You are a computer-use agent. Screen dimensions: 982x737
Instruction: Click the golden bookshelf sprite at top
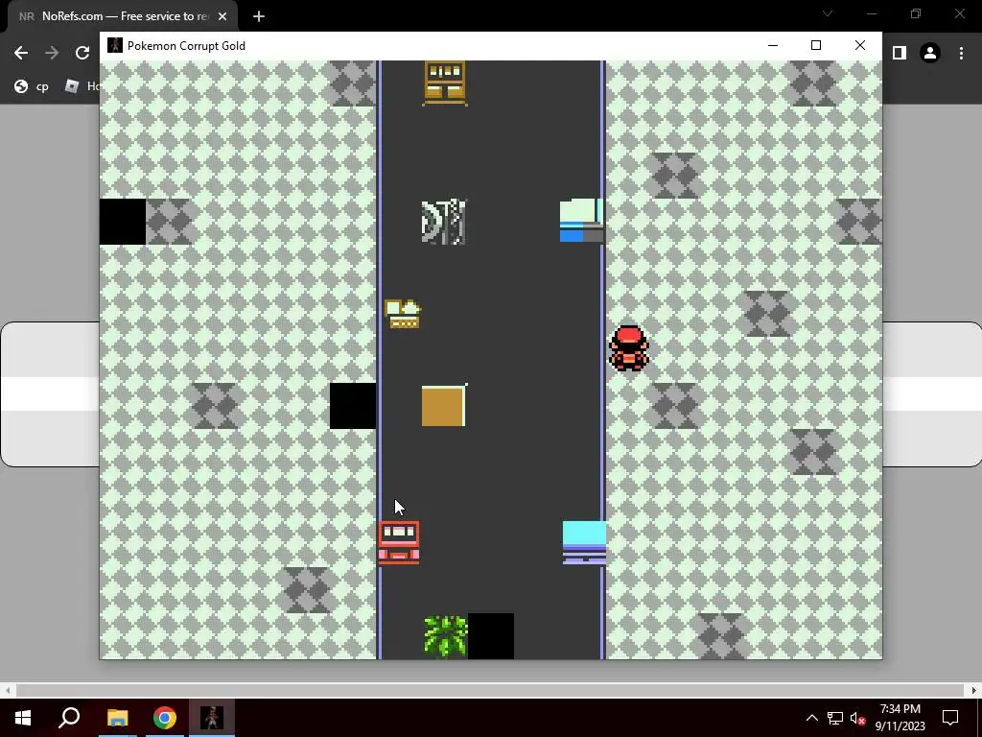click(x=445, y=83)
